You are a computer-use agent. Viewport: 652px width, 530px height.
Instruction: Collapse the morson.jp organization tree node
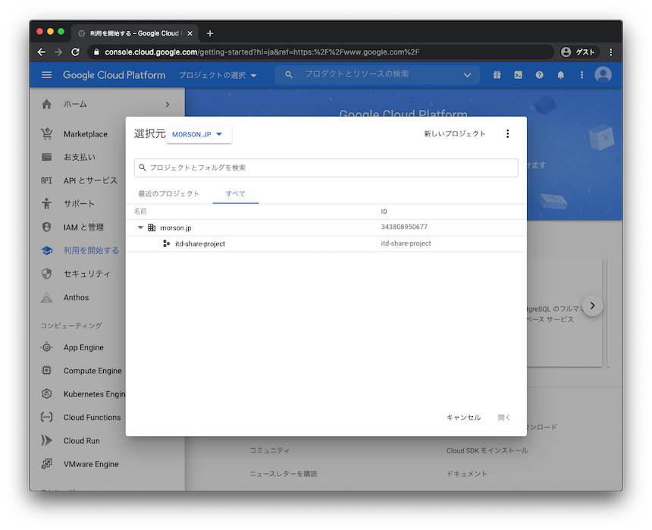coord(140,227)
